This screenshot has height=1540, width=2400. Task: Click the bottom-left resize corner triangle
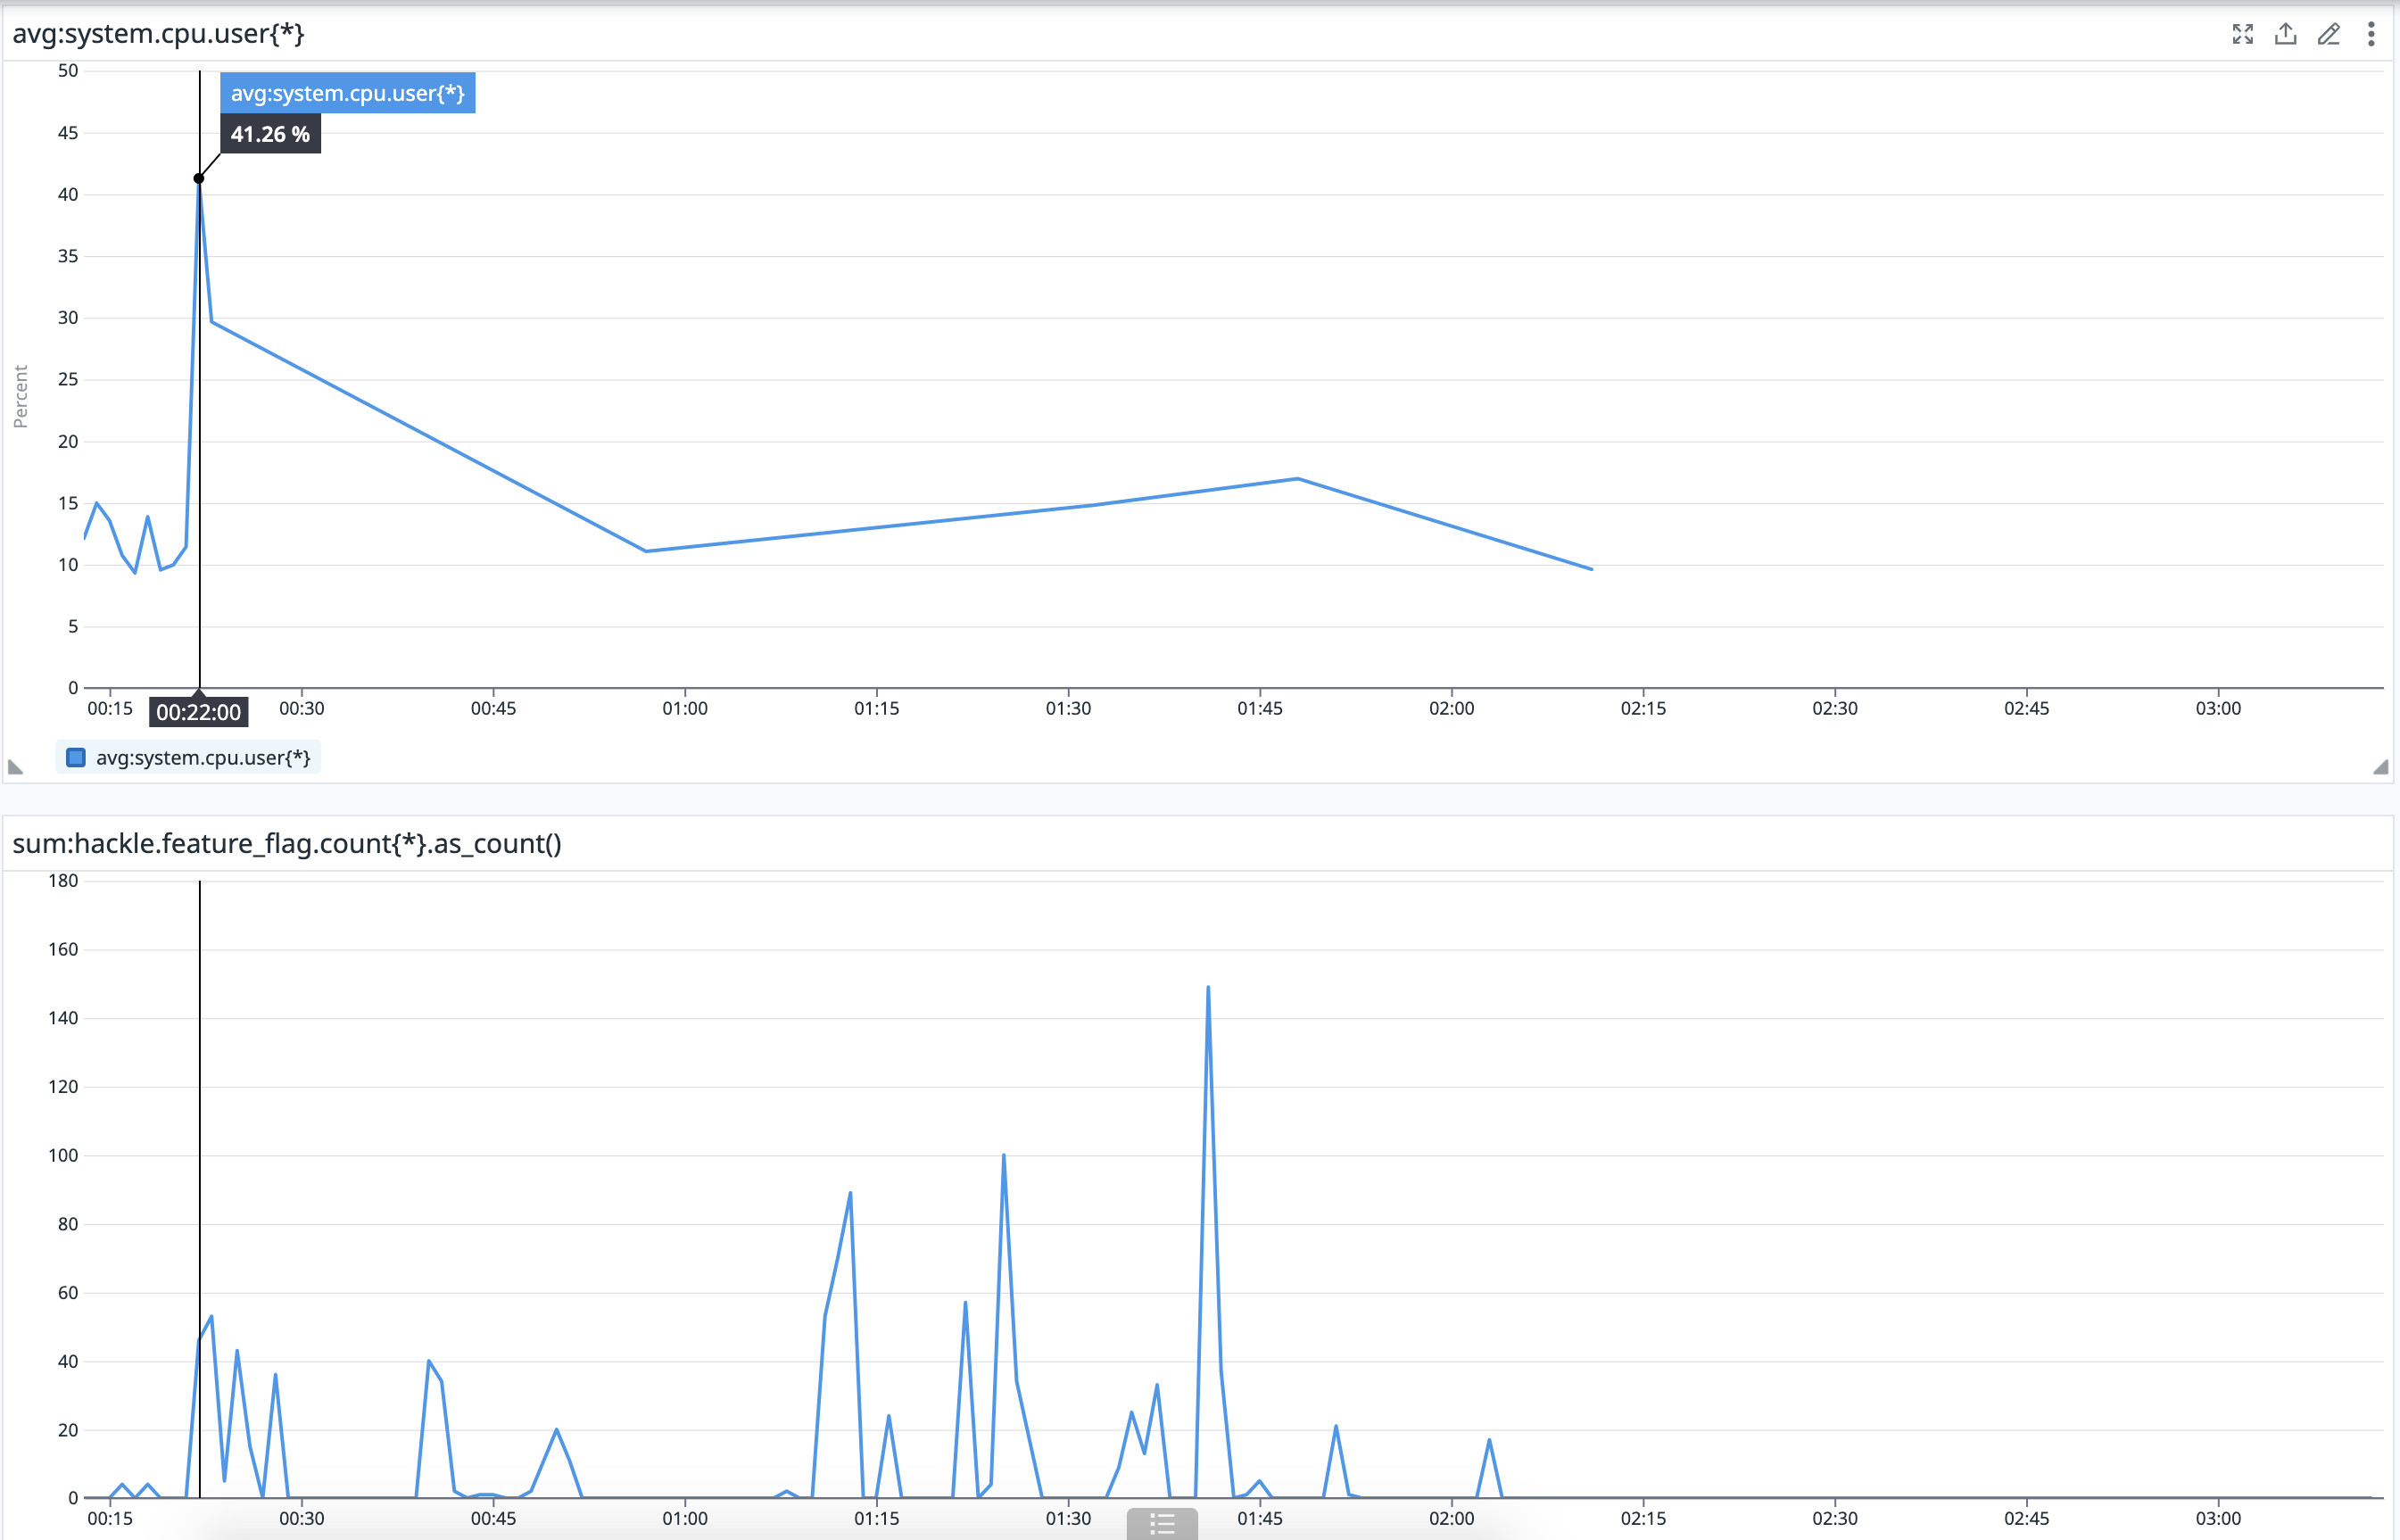tap(15, 767)
